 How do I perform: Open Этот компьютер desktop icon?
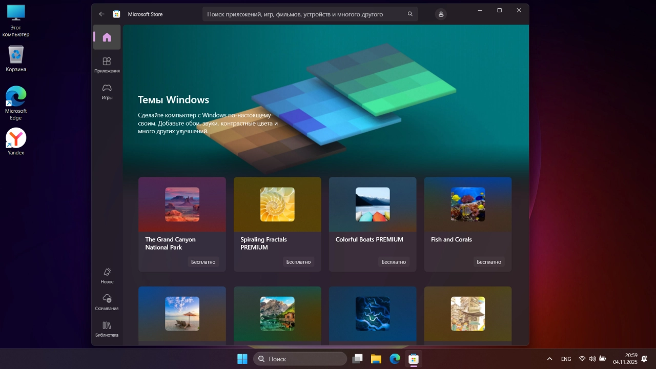(16, 20)
